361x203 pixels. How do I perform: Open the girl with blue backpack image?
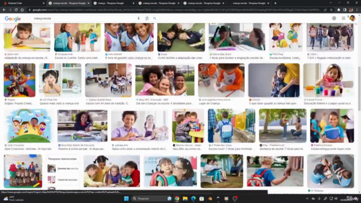77,37
